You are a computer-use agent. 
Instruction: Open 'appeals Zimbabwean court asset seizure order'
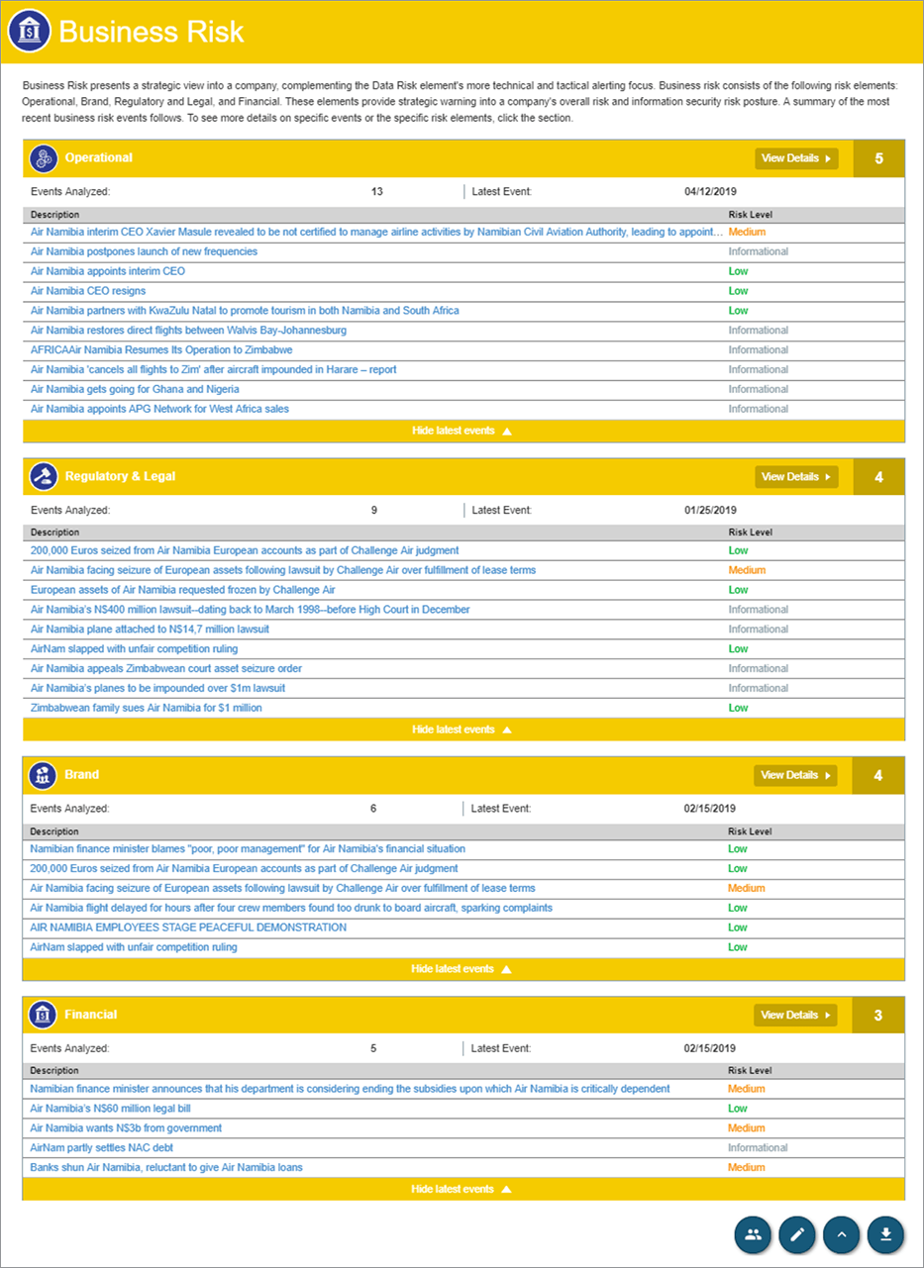click(166, 669)
